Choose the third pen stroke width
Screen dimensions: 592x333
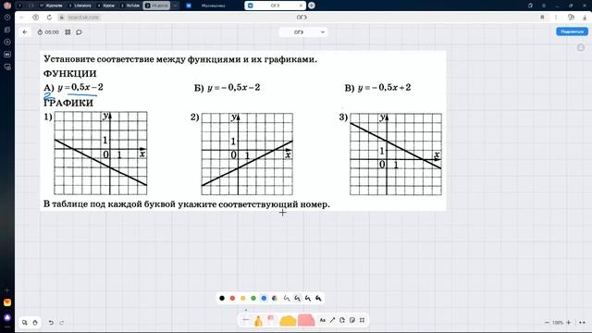308,298
